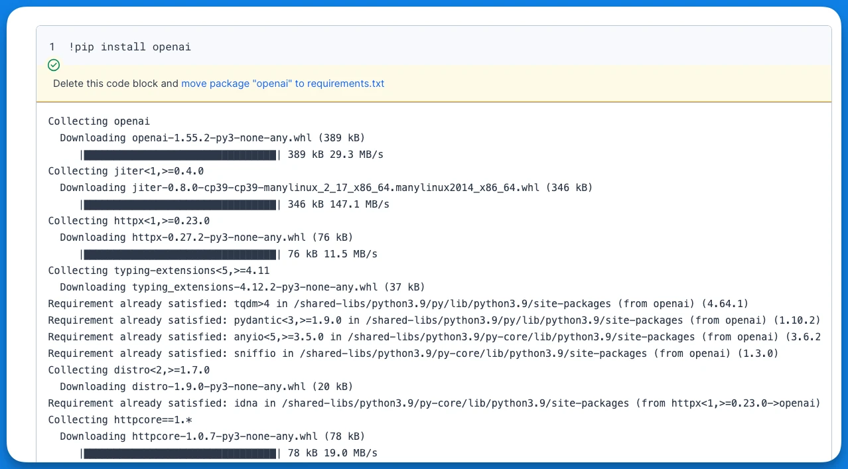The height and width of the screenshot is (469, 848).
Task: Click 'Downloading httpcore-1.0.7-py3-none-any.whl (78 kB)'
Action: click(x=212, y=436)
